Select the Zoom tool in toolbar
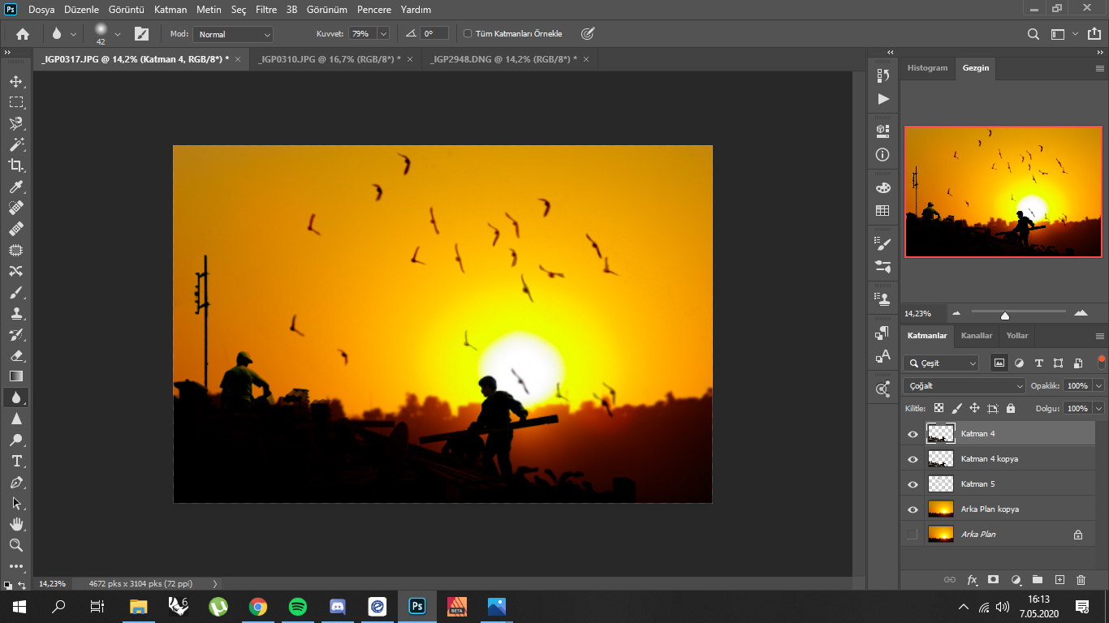 pyautogui.click(x=16, y=545)
